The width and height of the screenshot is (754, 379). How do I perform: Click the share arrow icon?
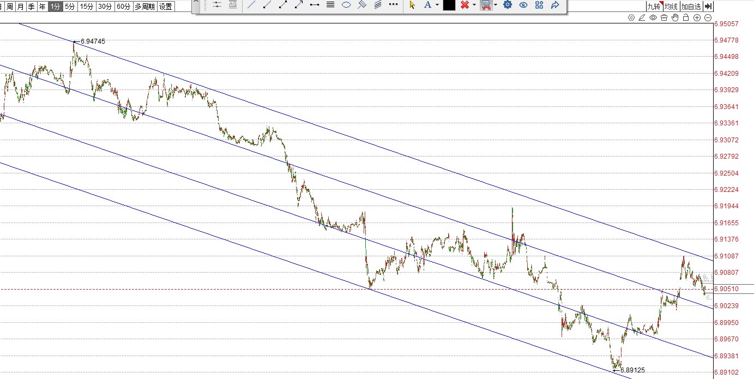point(555,5)
